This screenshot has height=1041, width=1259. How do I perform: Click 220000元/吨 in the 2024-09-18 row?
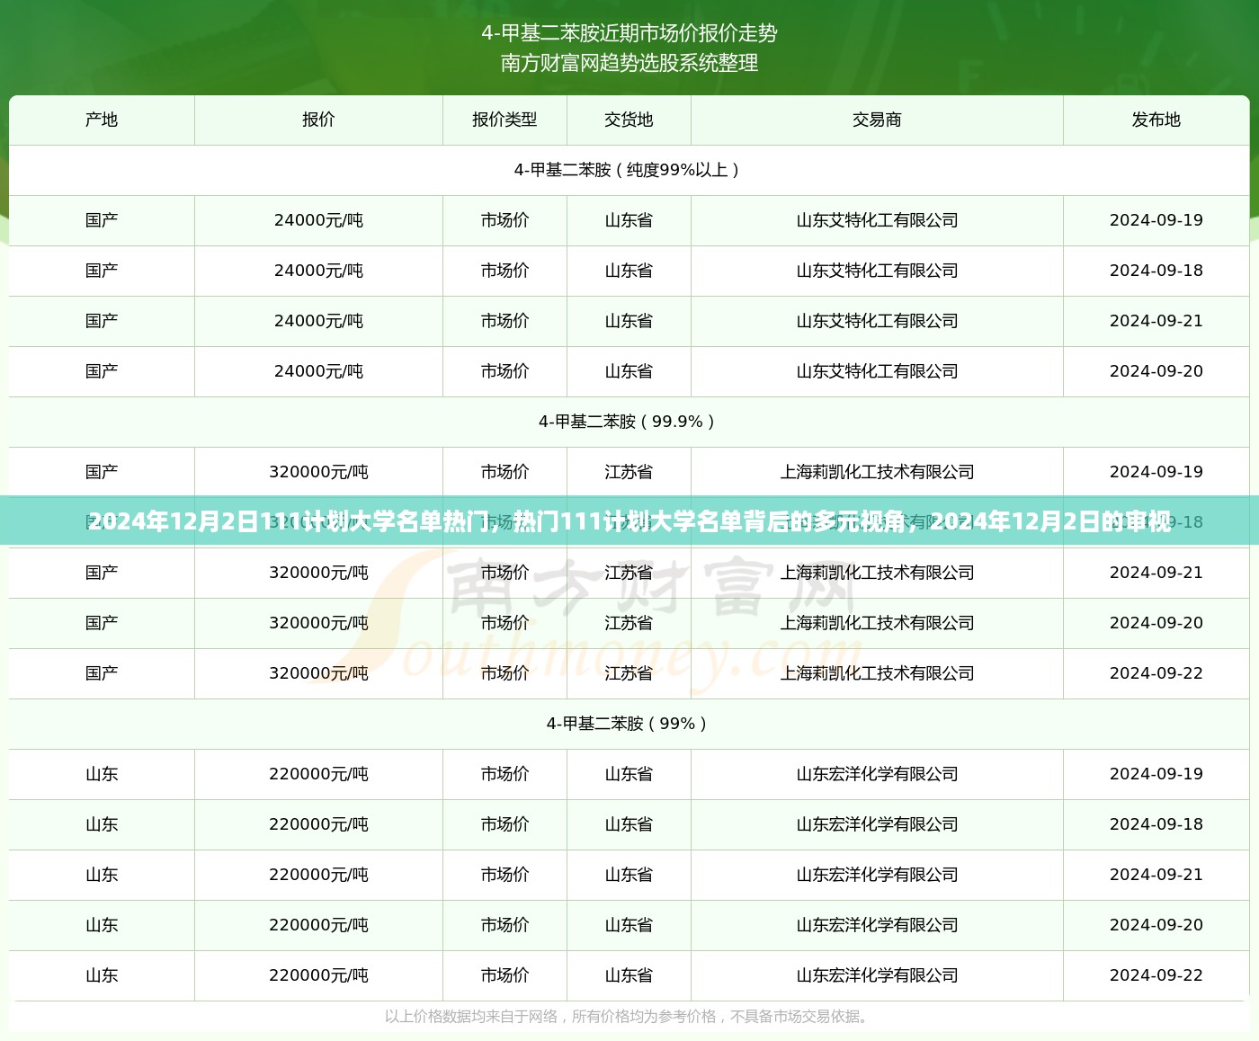(318, 824)
